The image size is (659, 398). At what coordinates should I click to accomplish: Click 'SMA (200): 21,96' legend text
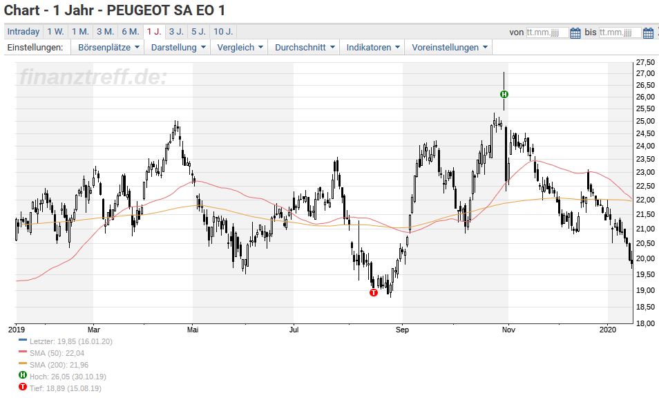pos(59,366)
